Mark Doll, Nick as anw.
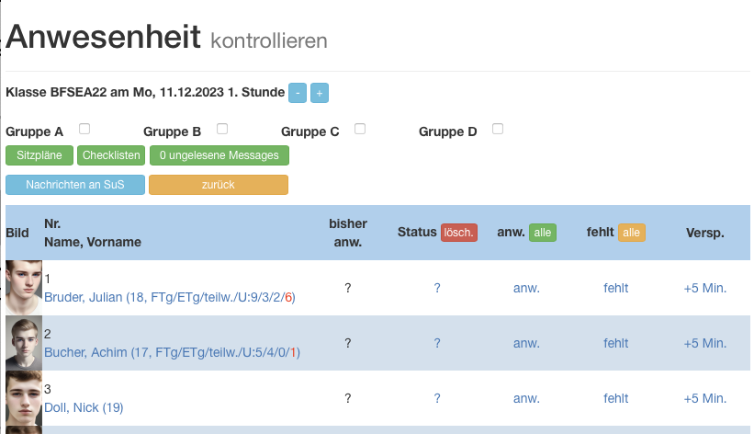The width and height of the screenshot is (754, 434). click(526, 398)
